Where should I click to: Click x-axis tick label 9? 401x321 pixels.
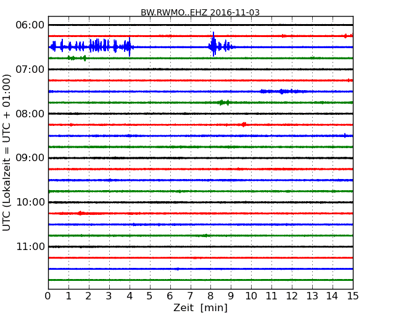point(231,296)
